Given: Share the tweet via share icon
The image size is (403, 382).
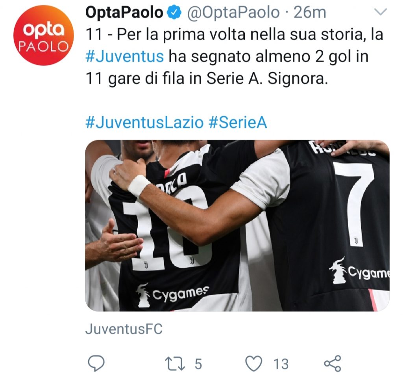Looking at the screenshot, I should coord(333,363).
